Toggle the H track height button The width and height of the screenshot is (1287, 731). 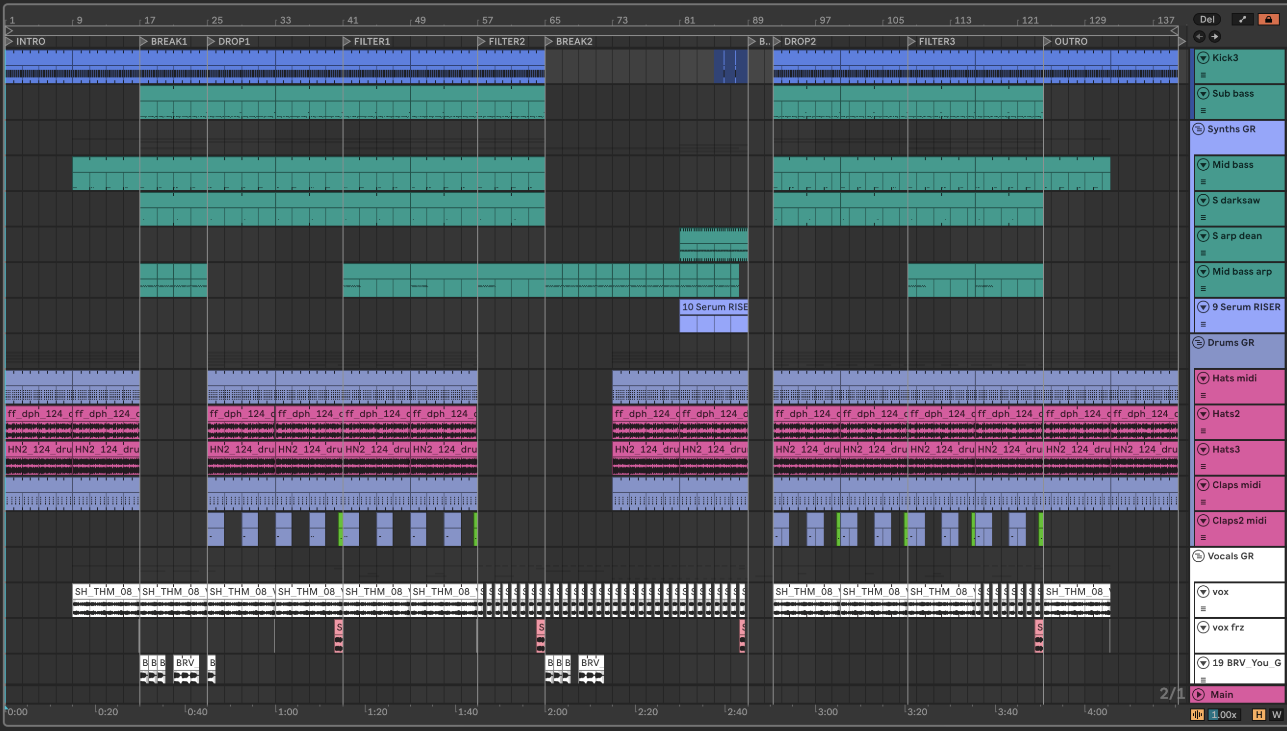tap(1259, 714)
